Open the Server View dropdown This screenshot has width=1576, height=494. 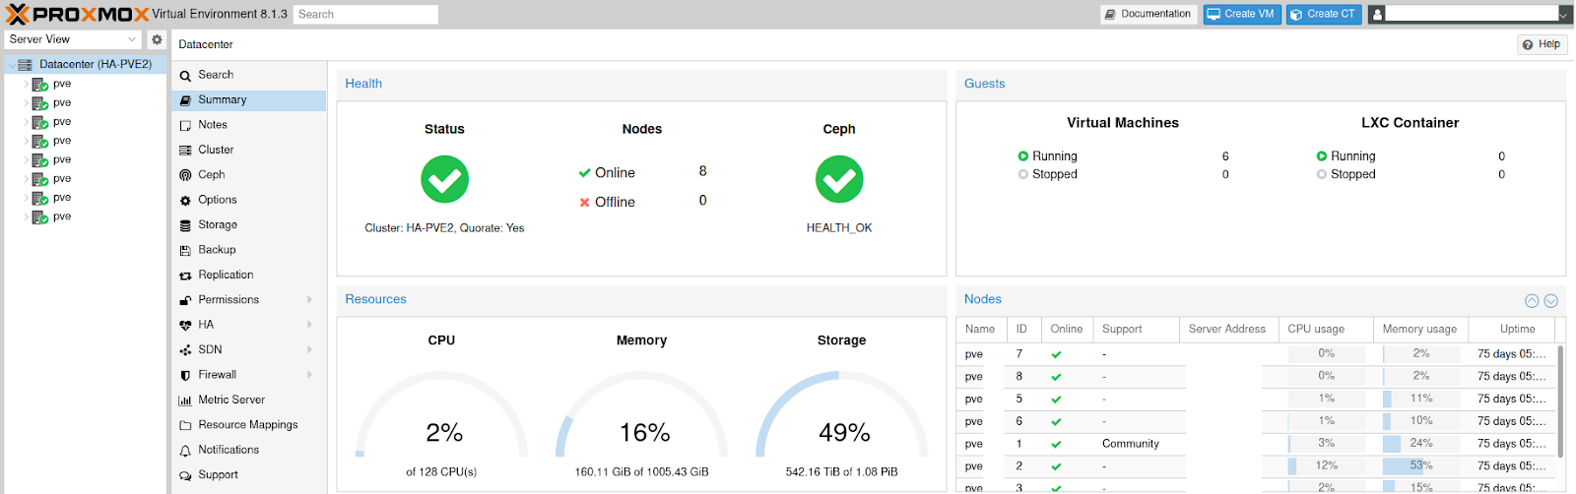pyautogui.click(x=74, y=39)
